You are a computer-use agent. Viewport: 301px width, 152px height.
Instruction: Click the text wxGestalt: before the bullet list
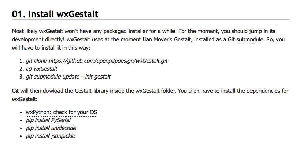[x=25, y=99]
